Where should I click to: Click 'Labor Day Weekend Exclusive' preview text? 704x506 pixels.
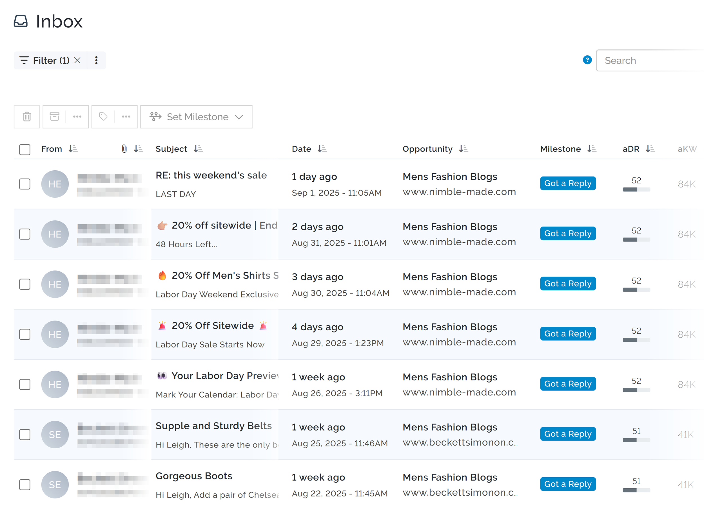pyautogui.click(x=217, y=295)
